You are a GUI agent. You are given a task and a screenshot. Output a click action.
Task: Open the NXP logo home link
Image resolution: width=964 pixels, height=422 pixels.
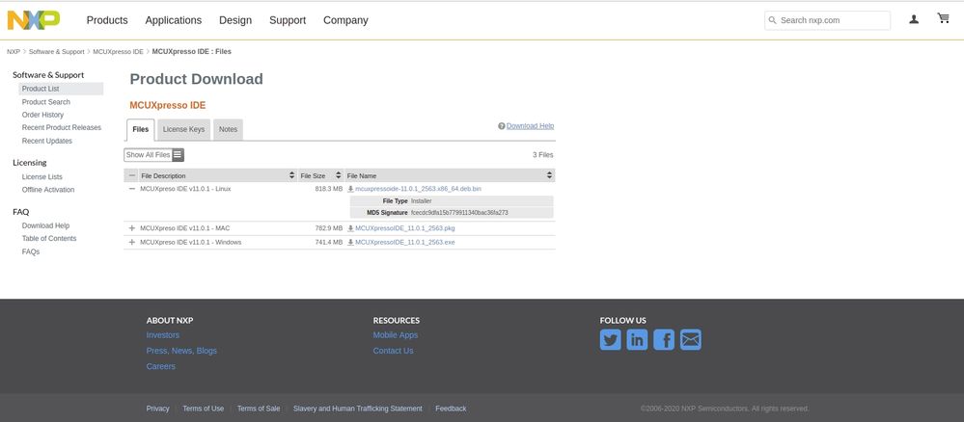click(33, 20)
